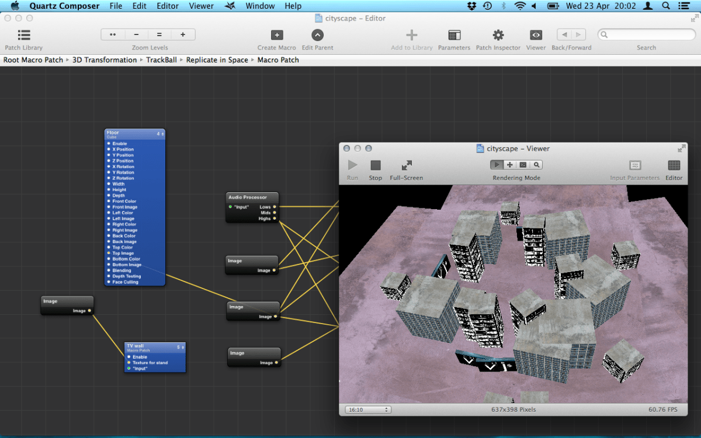Click TrackBall in the breadcrumb path
This screenshot has height=438, width=701.
(161, 60)
